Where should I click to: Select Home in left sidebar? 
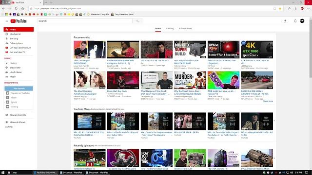pyautogui.click(x=19, y=29)
